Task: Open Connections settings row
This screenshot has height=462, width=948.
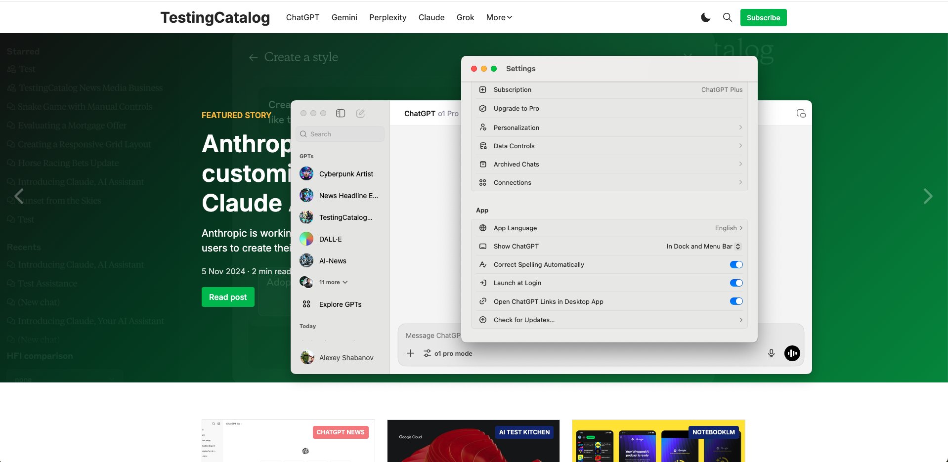Action: [x=609, y=182]
